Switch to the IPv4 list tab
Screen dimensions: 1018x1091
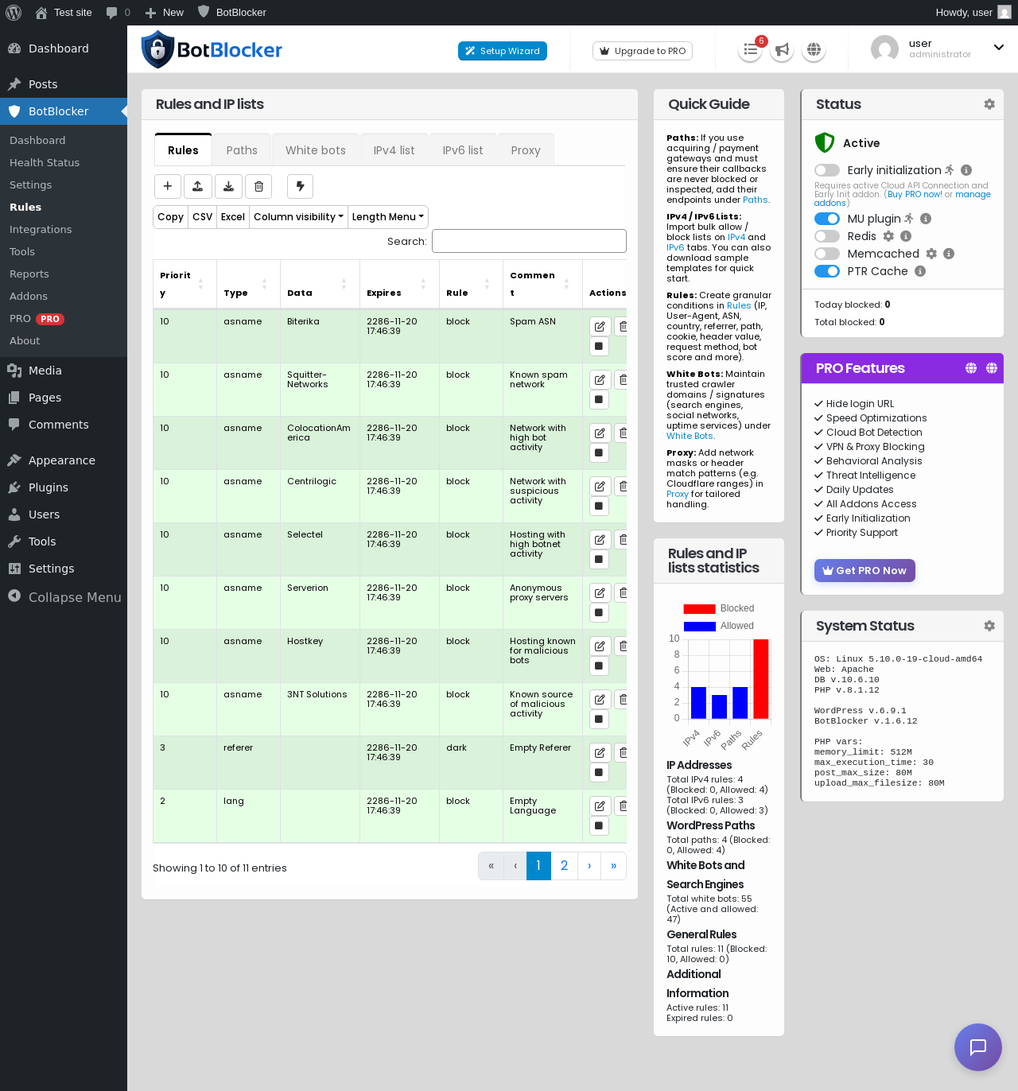click(x=394, y=150)
